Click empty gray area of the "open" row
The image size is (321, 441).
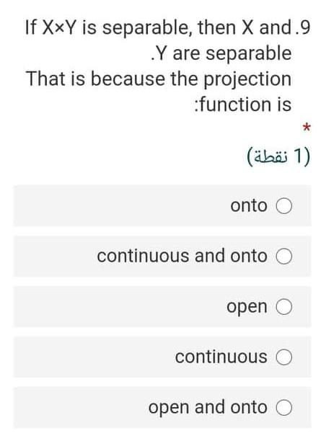[118, 307]
